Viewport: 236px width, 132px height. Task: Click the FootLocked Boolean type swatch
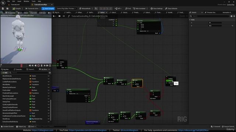coord(30,90)
